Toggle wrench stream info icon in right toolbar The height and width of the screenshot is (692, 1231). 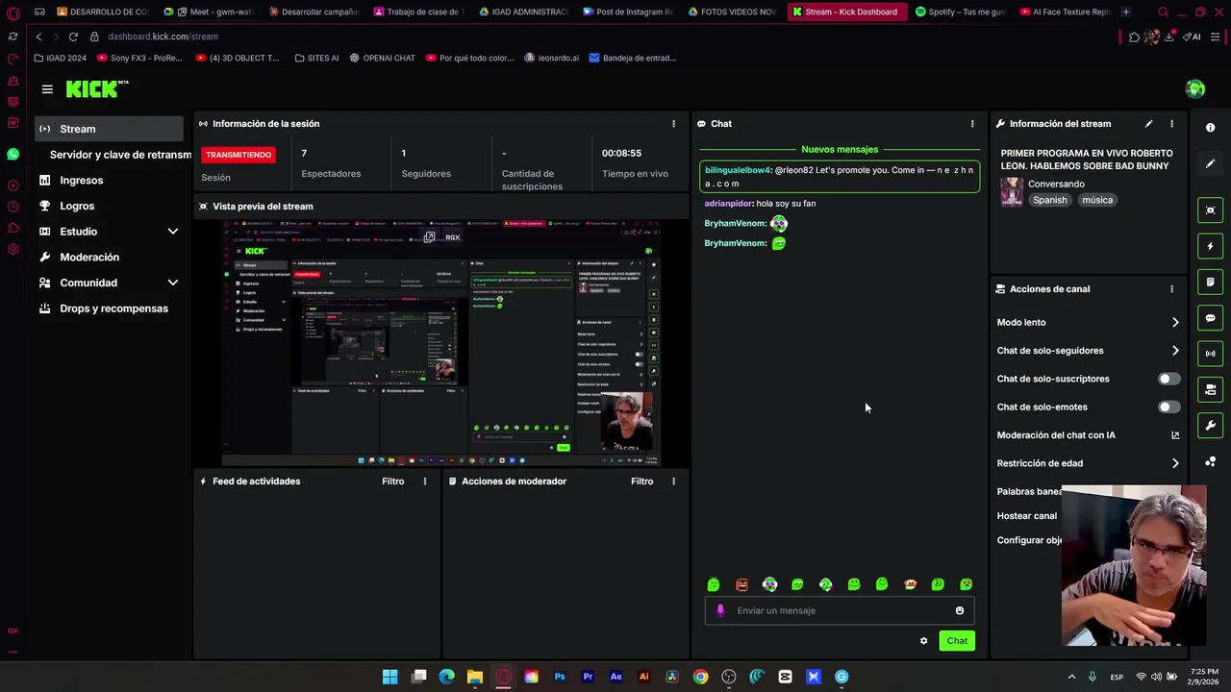(1210, 425)
